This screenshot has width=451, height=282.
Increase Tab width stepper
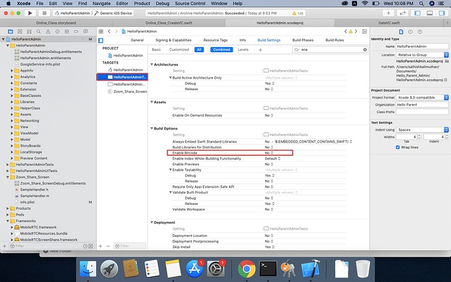pos(419,135)
